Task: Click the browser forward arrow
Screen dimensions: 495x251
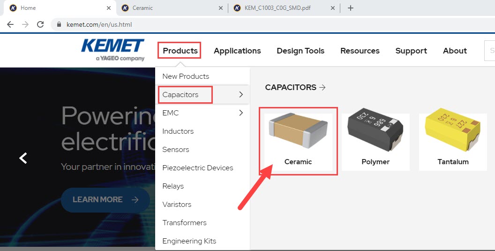Action: pos(25,24)
